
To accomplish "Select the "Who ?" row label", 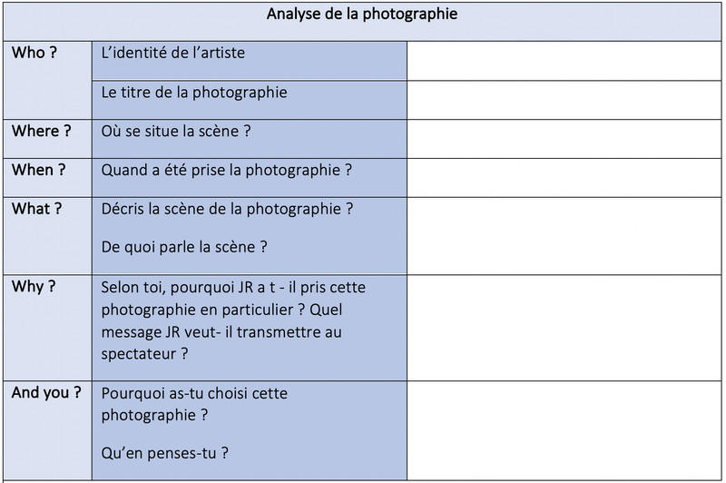I will (x=34, y=53).
